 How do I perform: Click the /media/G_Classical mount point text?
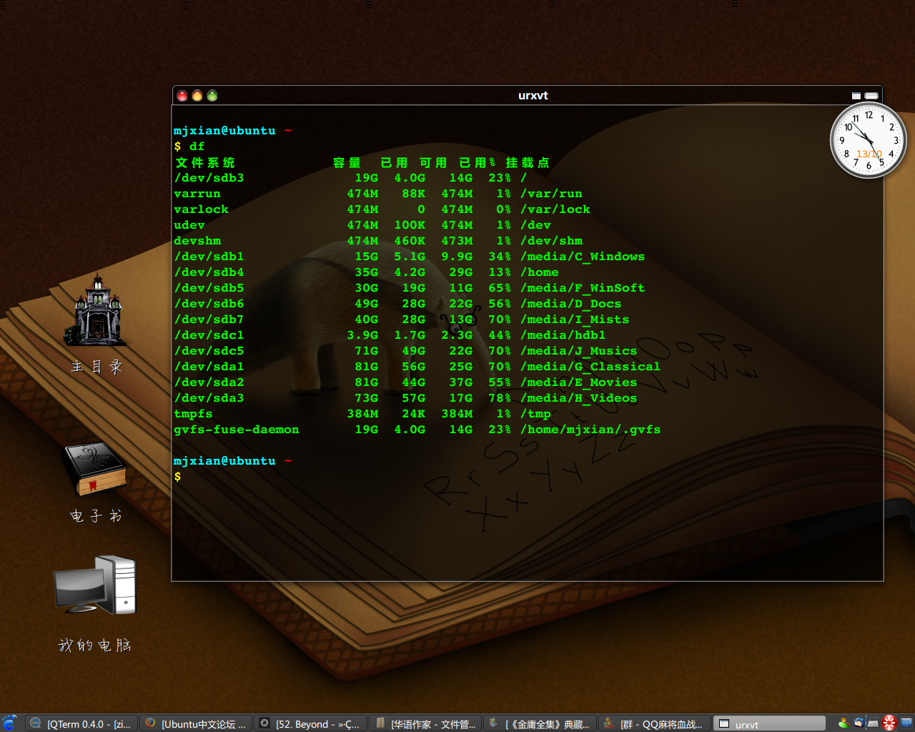[x=590, y=367]
